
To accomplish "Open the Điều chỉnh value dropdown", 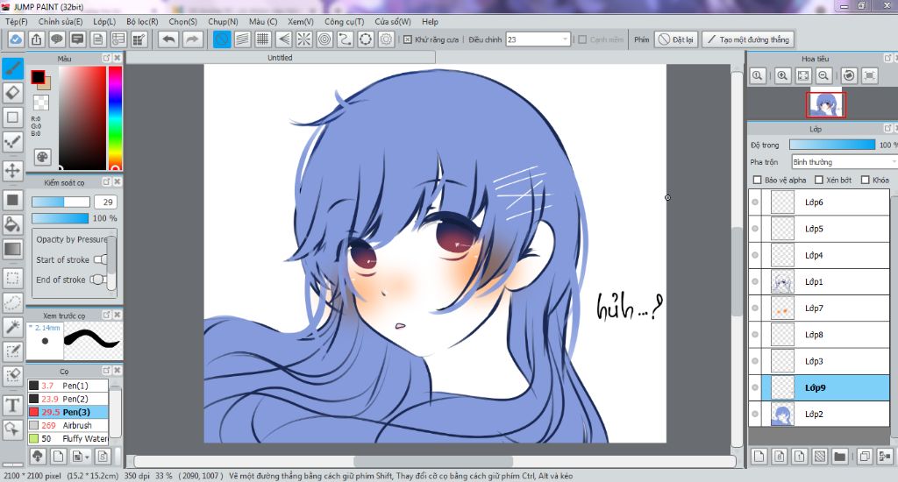I will (566, 39).
